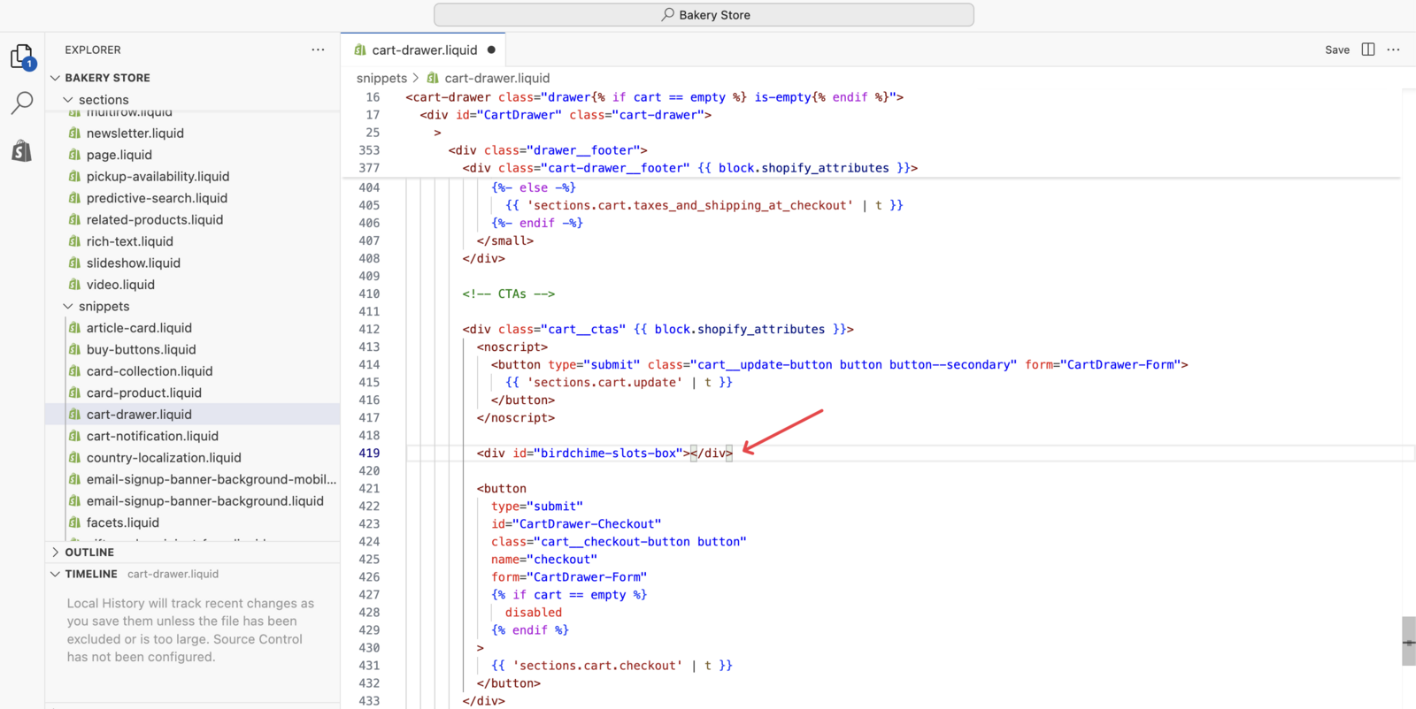Toggle split editor layout icon

1368,50
